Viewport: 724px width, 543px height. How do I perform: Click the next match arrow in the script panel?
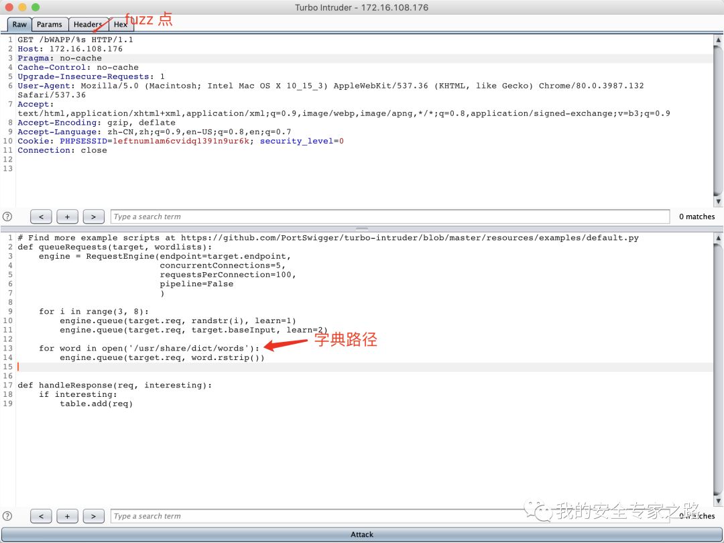pos(93,516)
